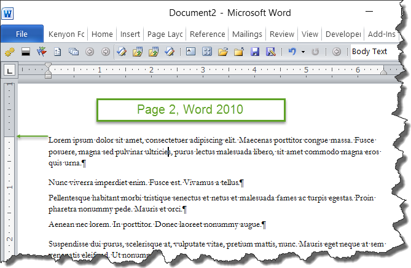Switch to the Review tab
The height and width of the screenshot is (268, 411).
(282, 34)
